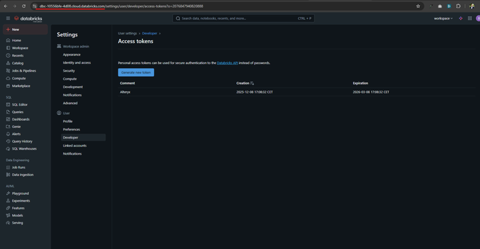The height and width of the screenshot is (249, 480).
Task: Open Workspace from the sidebar
Action: coord(20,48)
